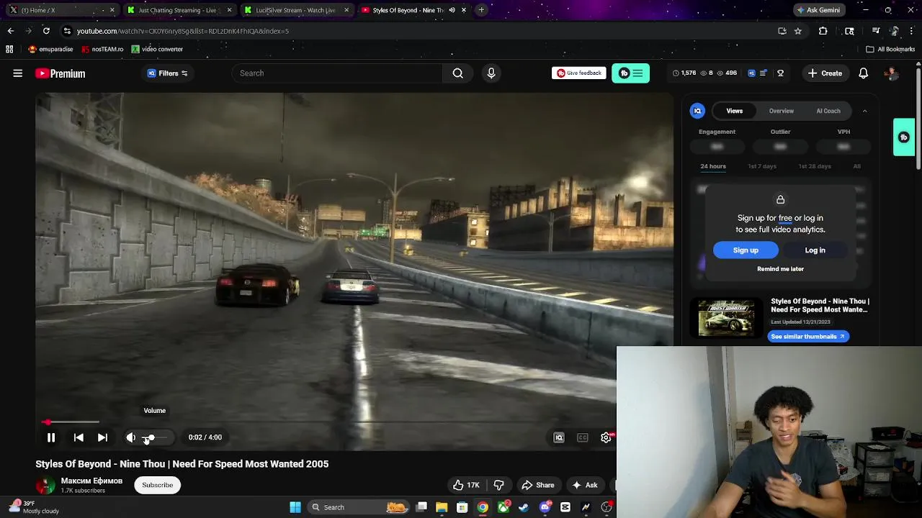Dislike the video with thumbs down

498,485
